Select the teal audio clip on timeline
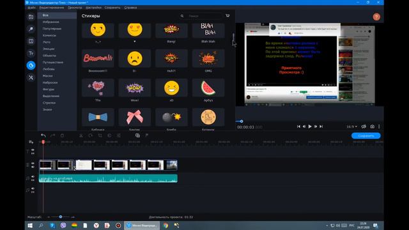The height and width of the screenshot is (230, 409). [x=108, y=178]
